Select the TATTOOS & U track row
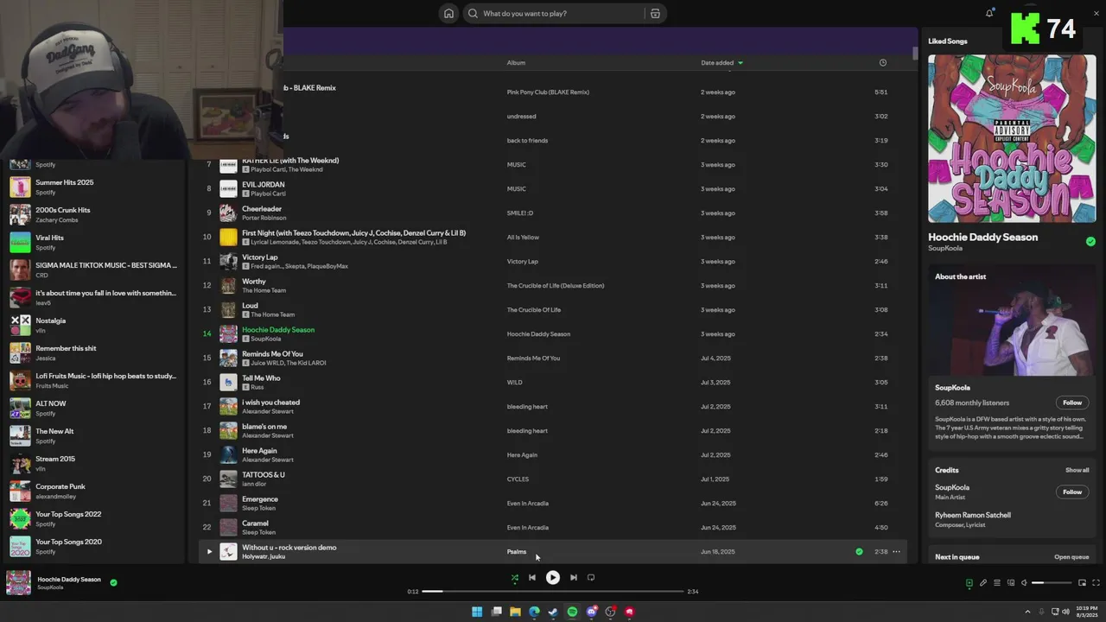 tap(553, 479)
